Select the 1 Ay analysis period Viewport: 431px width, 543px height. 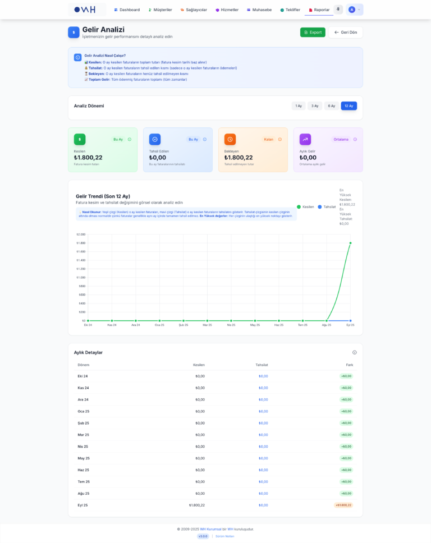pyautogui.click(x=299, y=105)
